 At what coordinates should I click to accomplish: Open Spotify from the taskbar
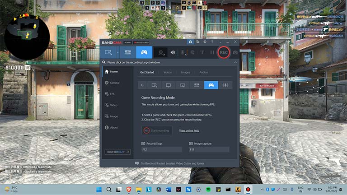(208, 190)
